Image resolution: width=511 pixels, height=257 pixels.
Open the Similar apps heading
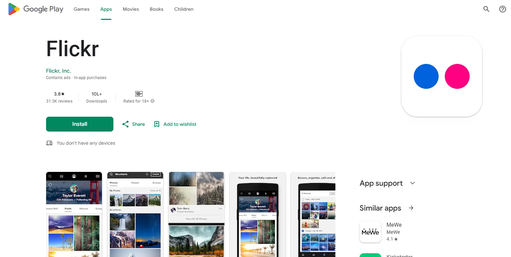coord(380,208)
